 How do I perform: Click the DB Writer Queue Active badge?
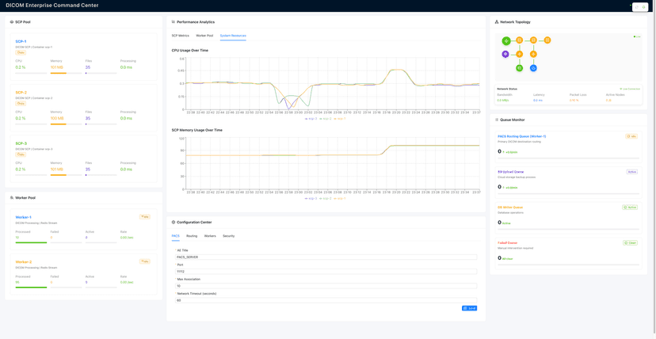(x=630, y=207)
